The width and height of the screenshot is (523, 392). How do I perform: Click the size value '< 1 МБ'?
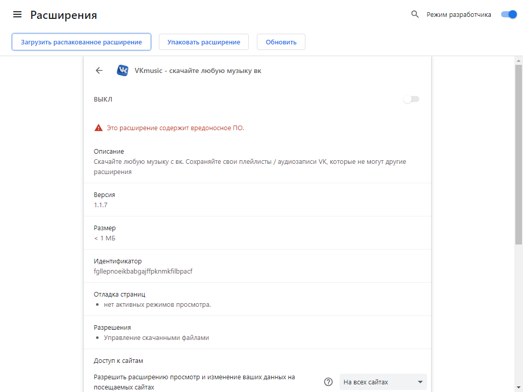[104, 238]
